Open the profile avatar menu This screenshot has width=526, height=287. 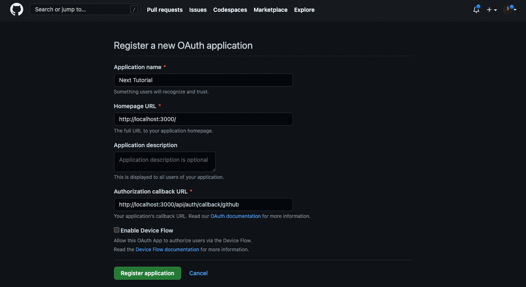point(508,9)
